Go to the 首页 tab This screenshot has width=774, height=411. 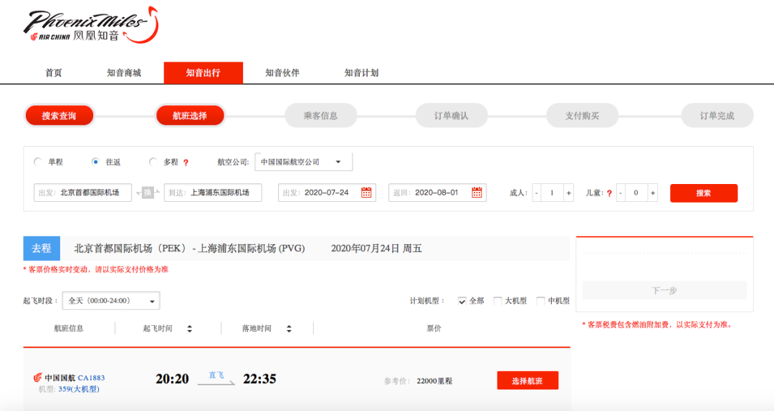click(54, 73)
